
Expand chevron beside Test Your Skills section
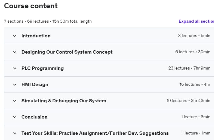coord(14,133)
